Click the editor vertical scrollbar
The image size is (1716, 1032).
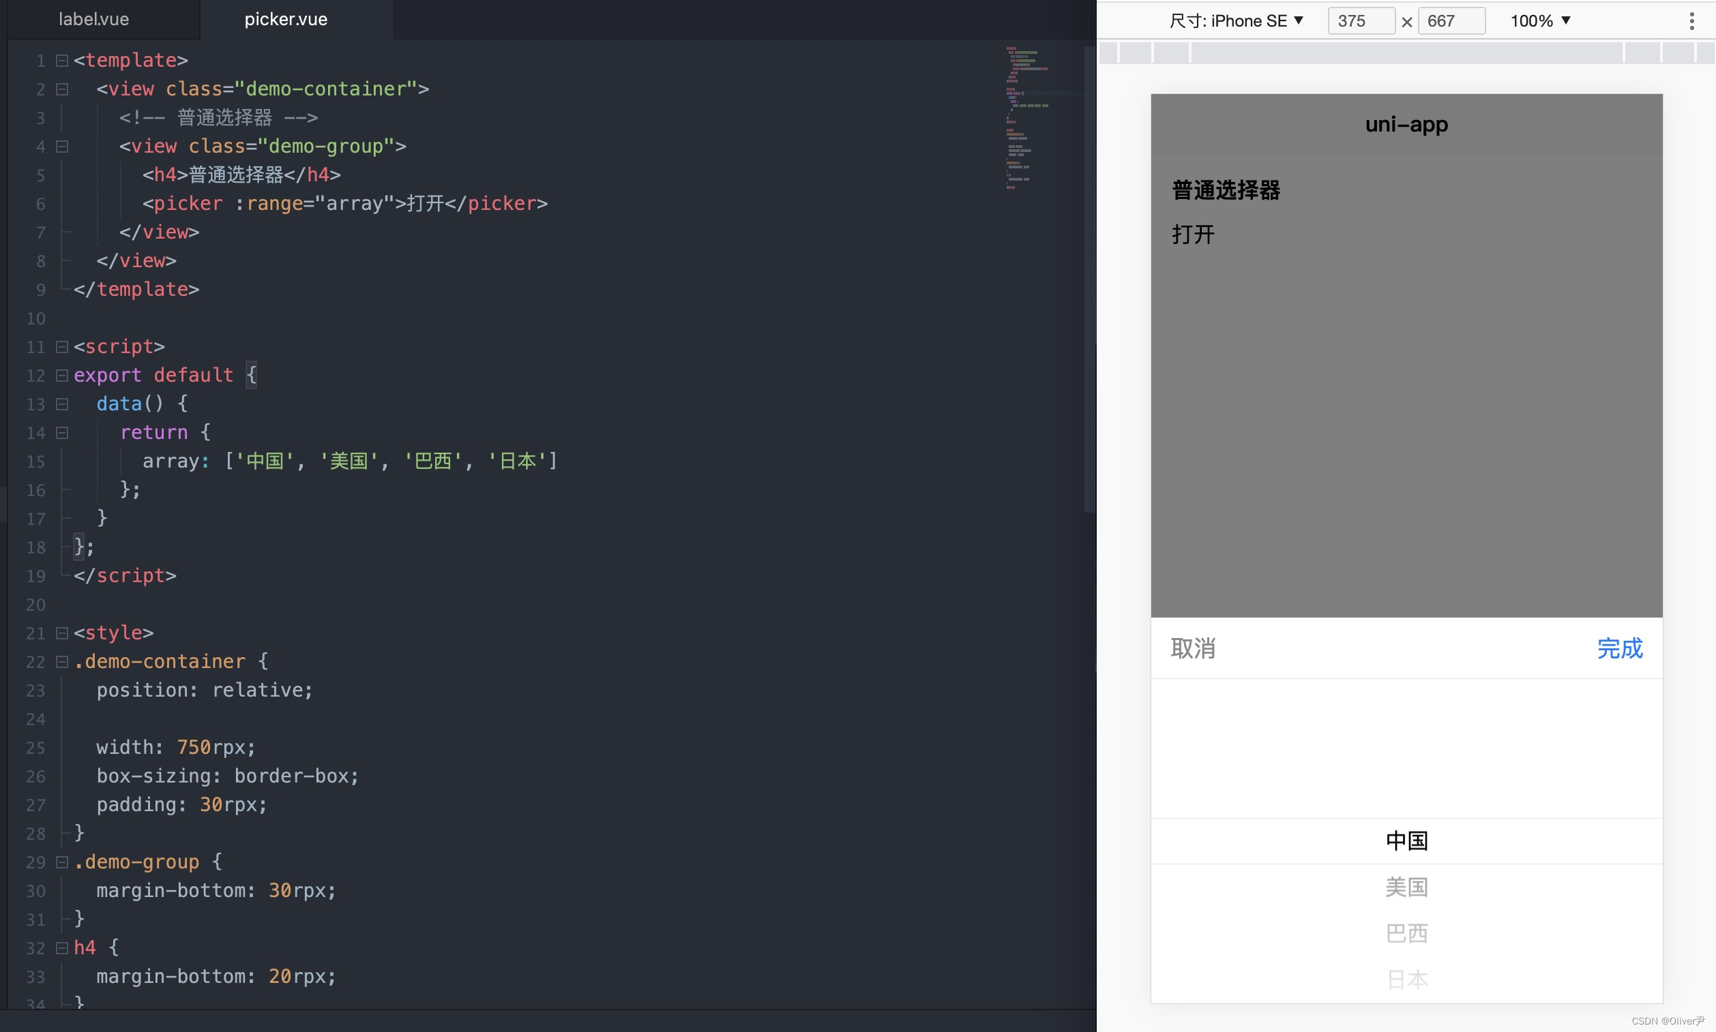1089,278
